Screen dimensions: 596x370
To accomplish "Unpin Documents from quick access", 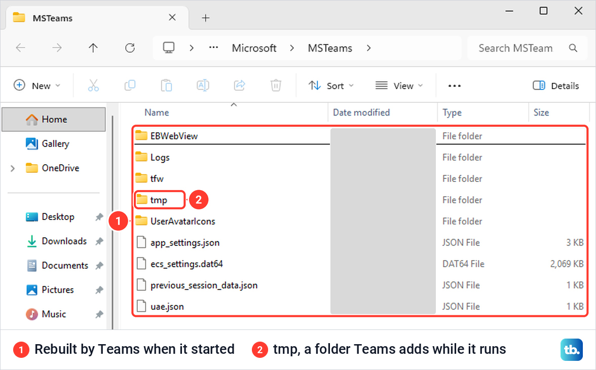I will pyautogui.click(x=99, y=266).
